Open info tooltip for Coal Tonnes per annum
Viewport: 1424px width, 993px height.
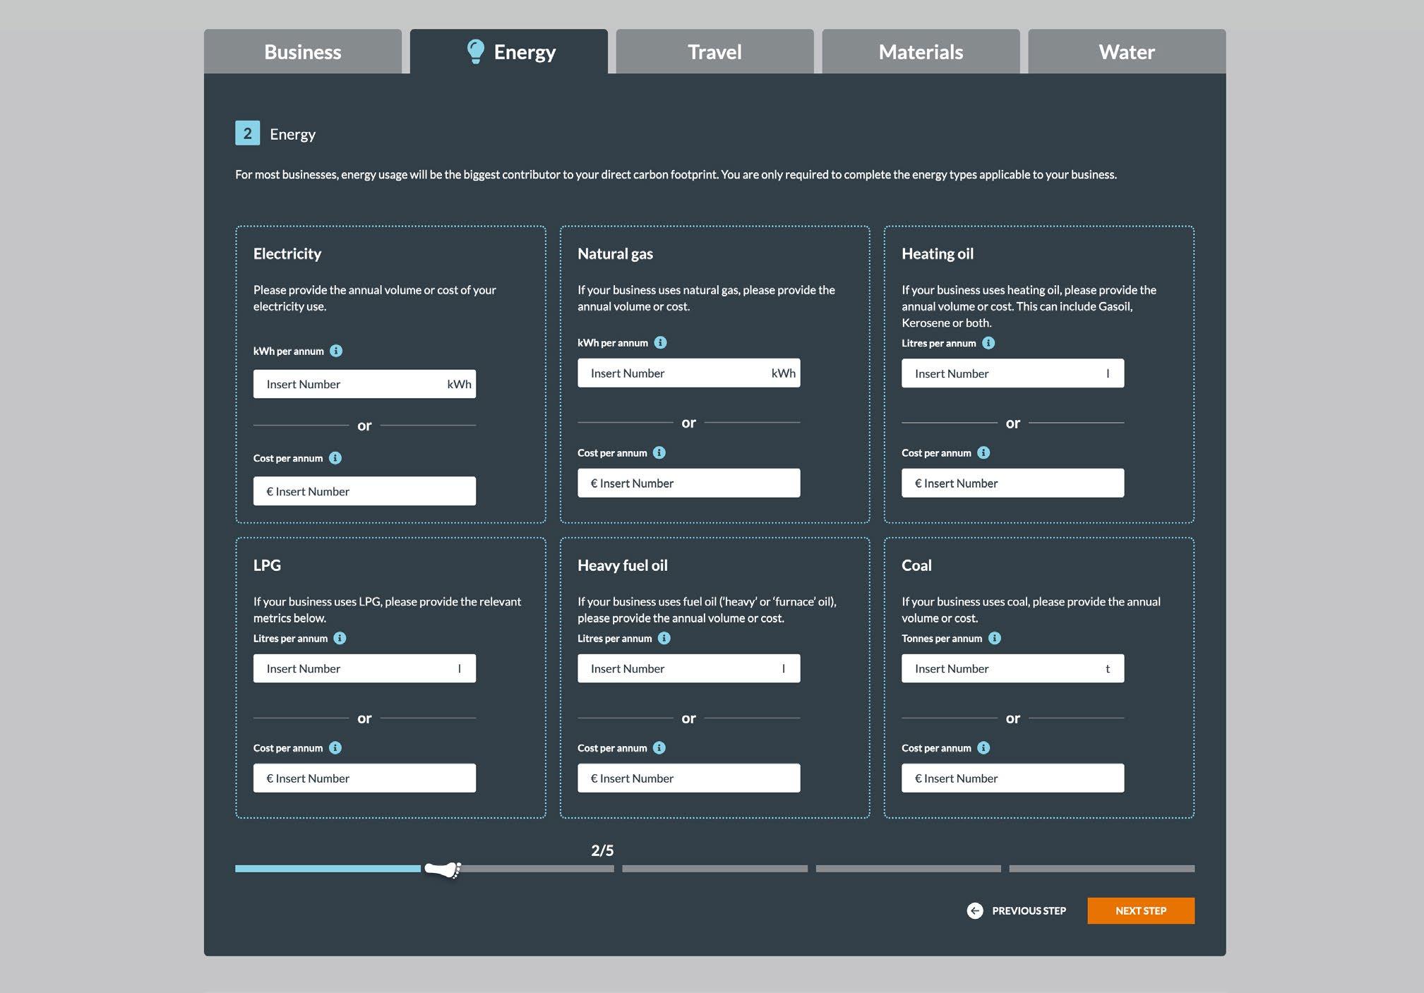pyautogui.click(x=994, y=638)
